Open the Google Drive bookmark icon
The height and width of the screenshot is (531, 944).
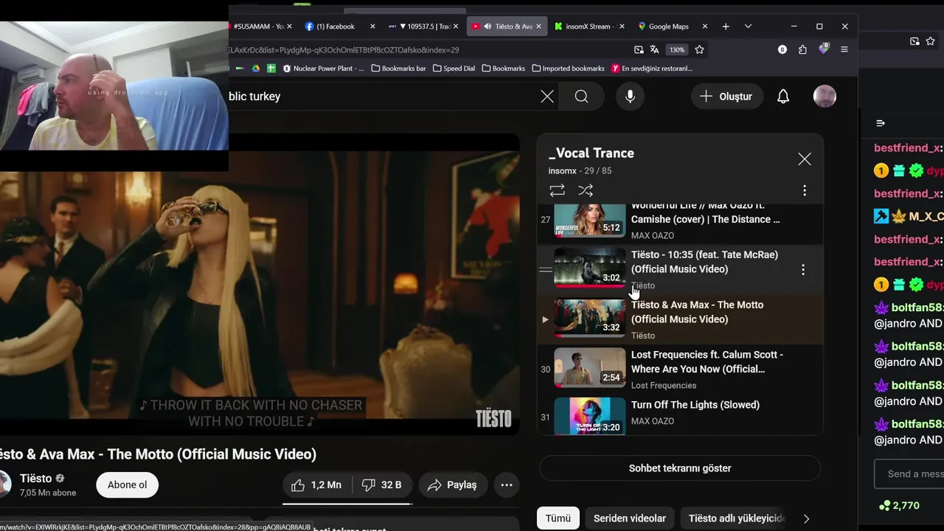[256, 69]
